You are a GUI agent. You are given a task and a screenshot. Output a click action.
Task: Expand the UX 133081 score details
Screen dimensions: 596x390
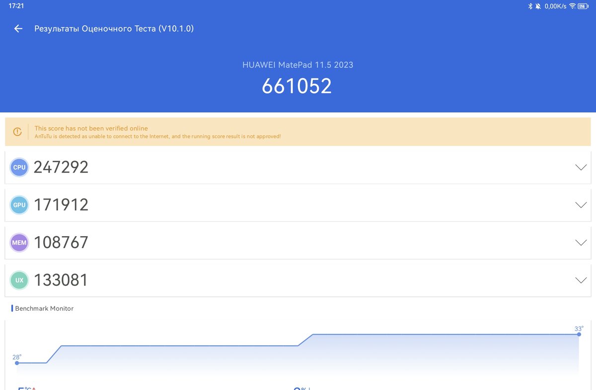[x=581, y=280]
